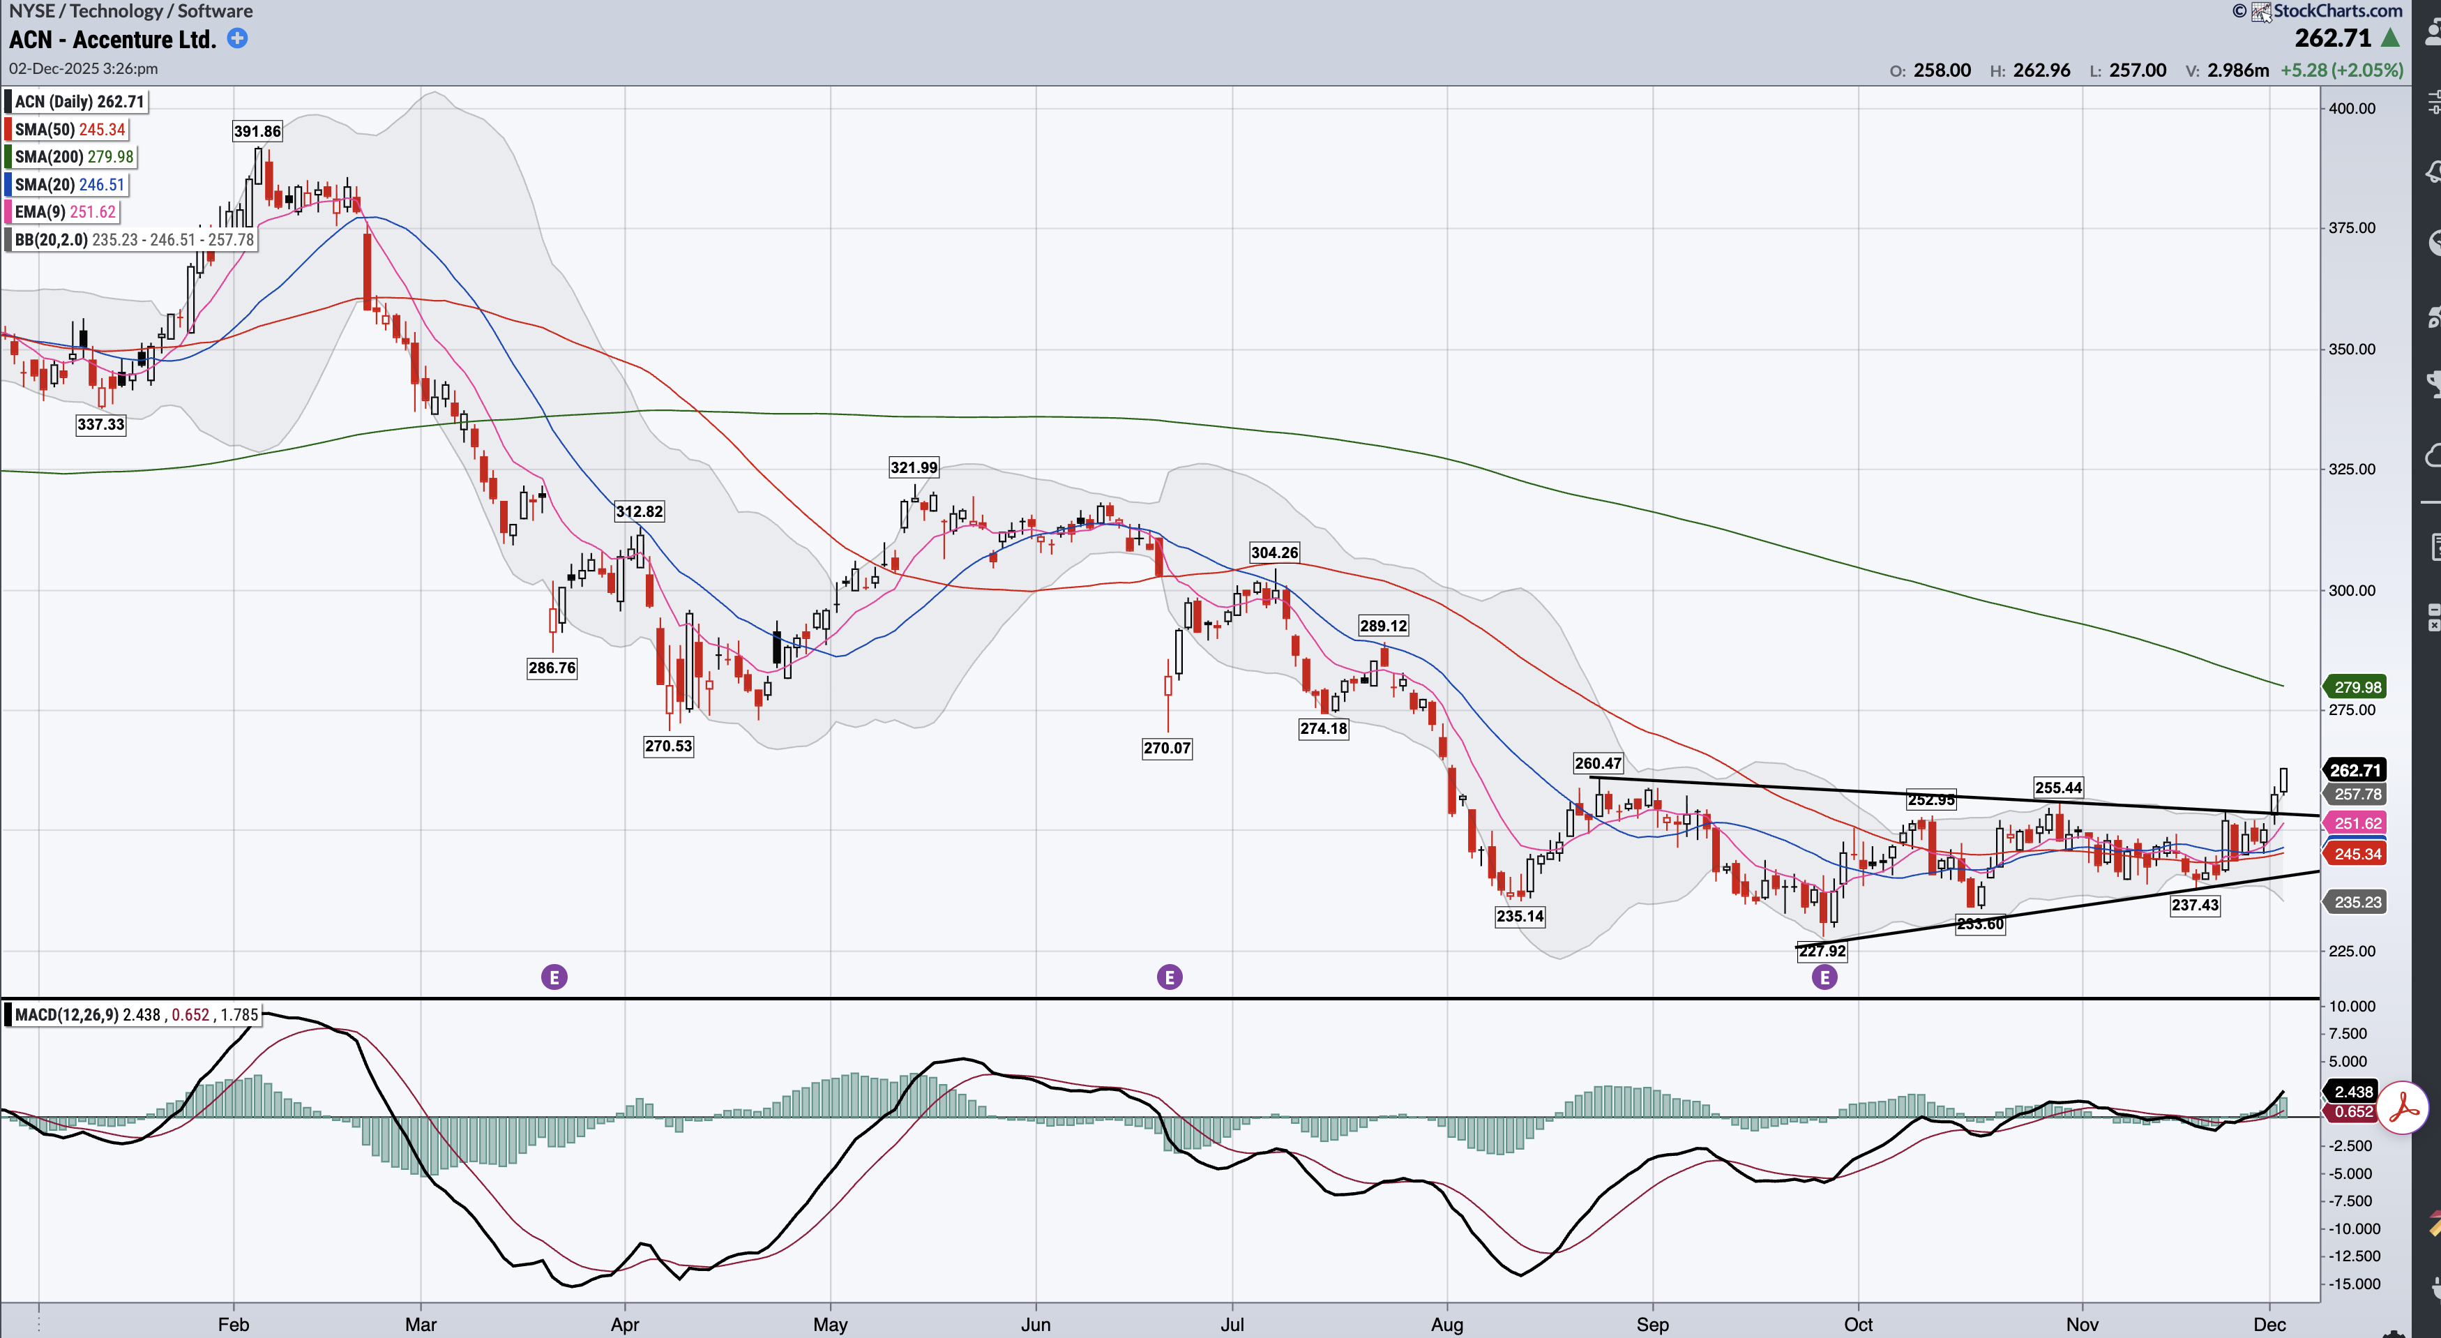Click the StockCharts.com logo icon
2441x1338 pixels.
[x=2261, y=11]
